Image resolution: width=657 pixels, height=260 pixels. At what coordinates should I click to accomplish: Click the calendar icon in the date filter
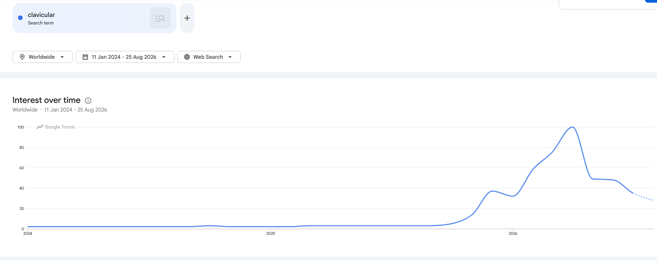point(85,57)
